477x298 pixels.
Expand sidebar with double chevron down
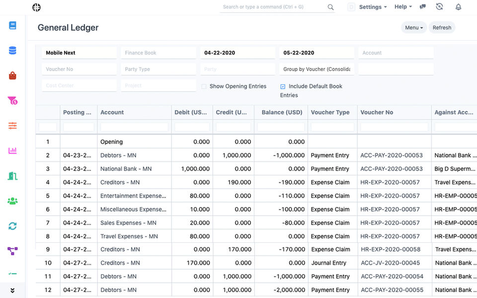[x=12, y=291]
